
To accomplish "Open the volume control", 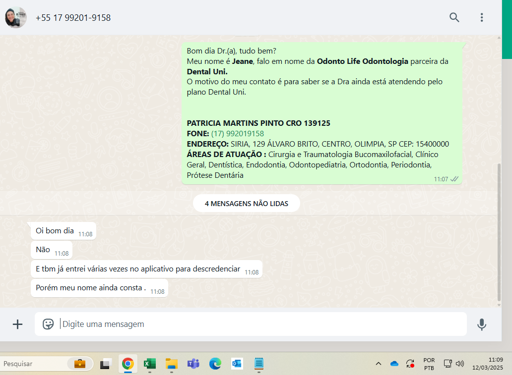I will click(460, 364).
